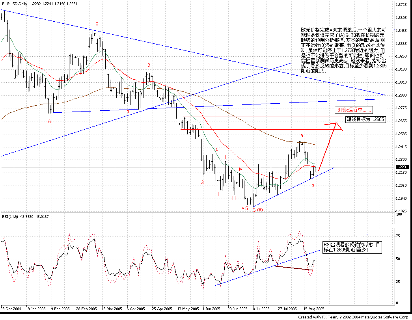Click the 8 Jul 2005 date label

pos(261,309)
